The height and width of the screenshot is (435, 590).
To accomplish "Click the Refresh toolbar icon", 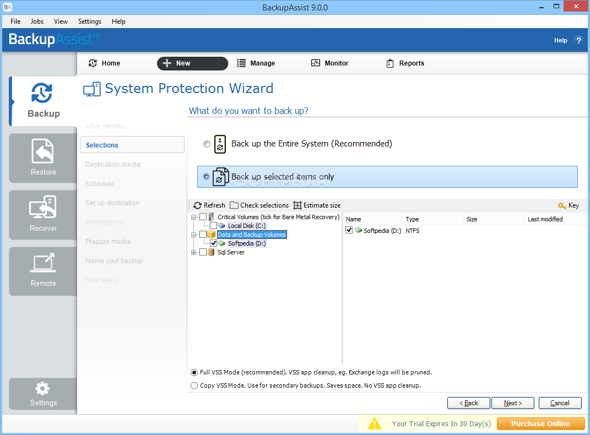I will (198, 205).
